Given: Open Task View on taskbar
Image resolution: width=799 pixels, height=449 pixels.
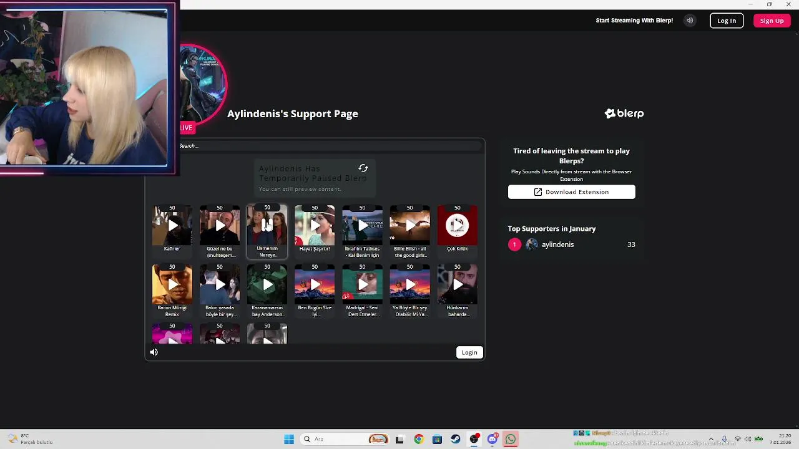Looking at the screenshot, I should [399, 439].
